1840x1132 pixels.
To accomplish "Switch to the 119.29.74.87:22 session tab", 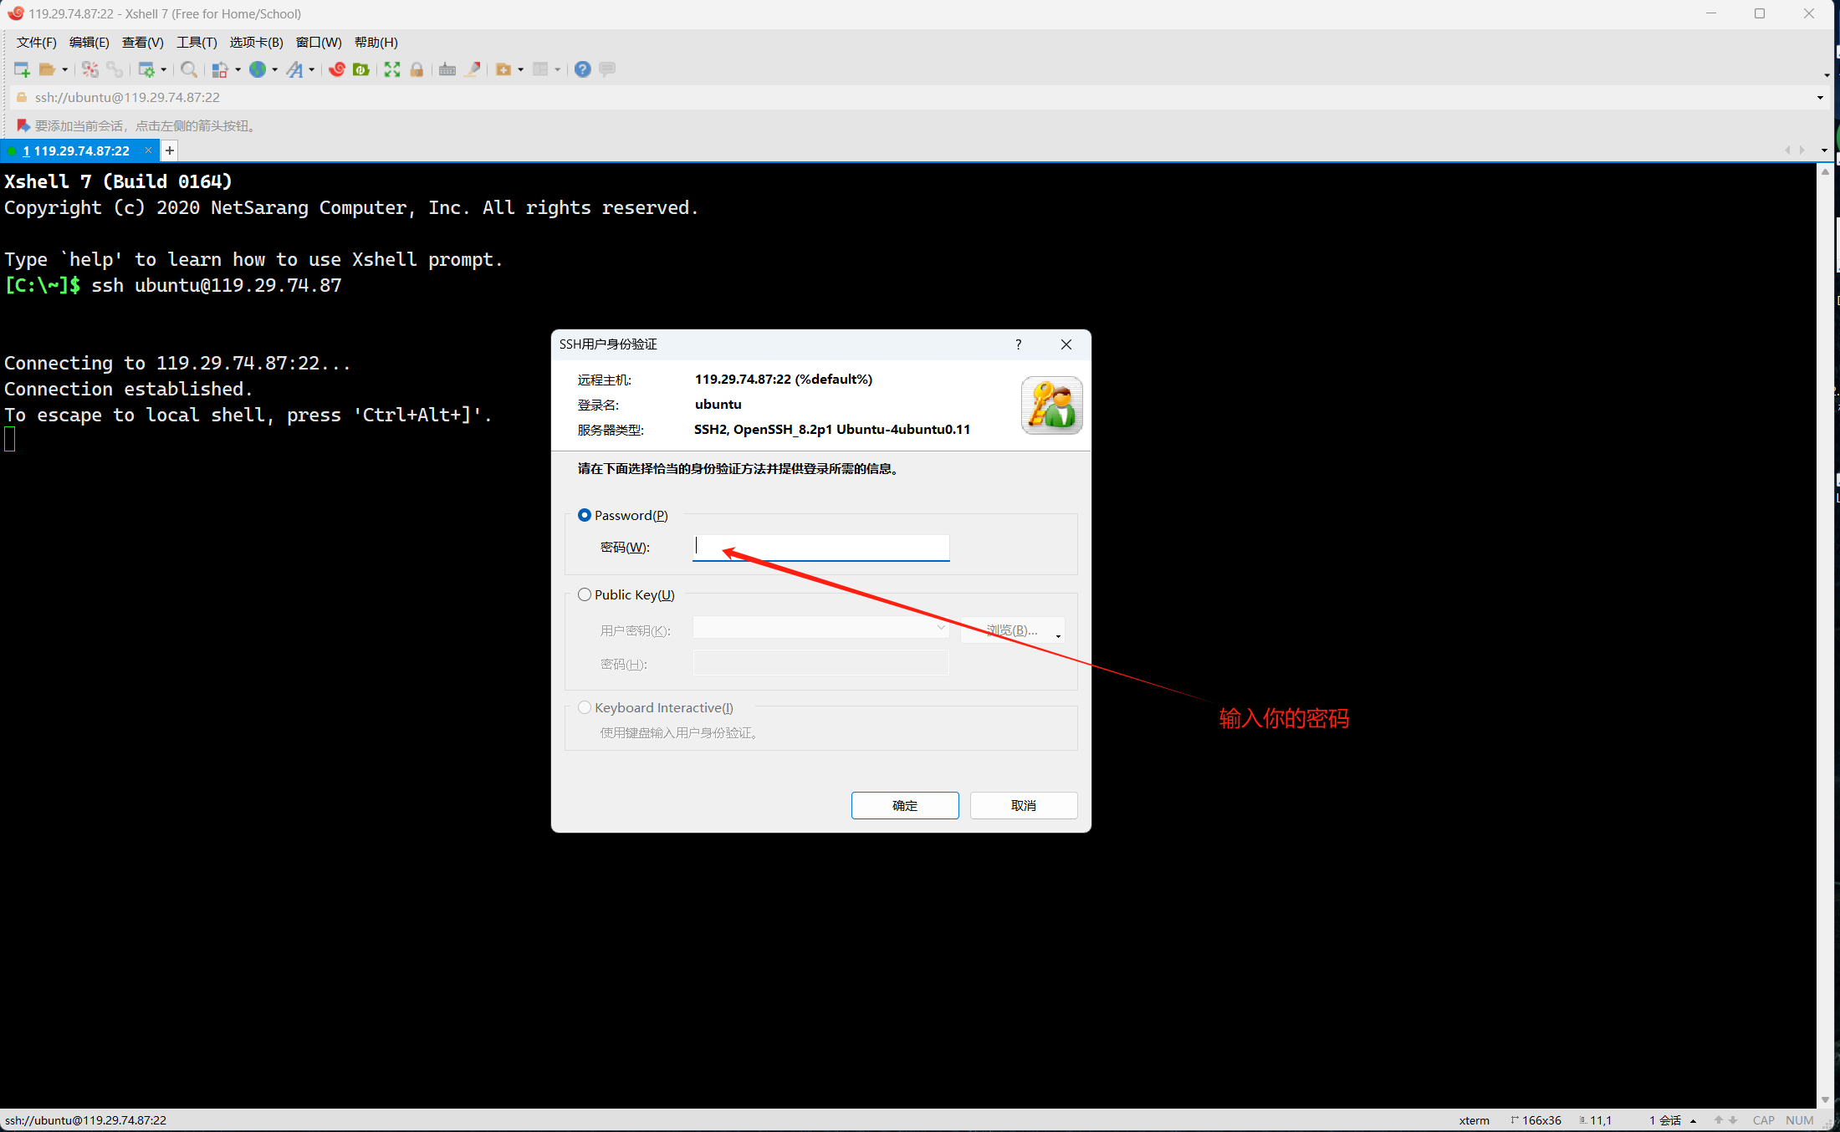I will (x=75, y=151).
